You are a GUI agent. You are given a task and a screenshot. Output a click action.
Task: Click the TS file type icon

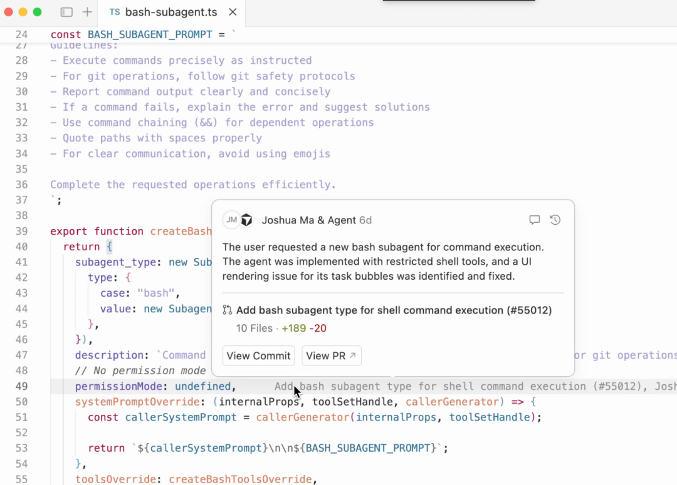click(115, 12)
